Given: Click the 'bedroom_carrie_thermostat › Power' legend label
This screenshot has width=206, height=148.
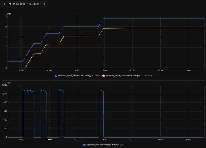Looking at the screenshot, I should tap(103, 145).
